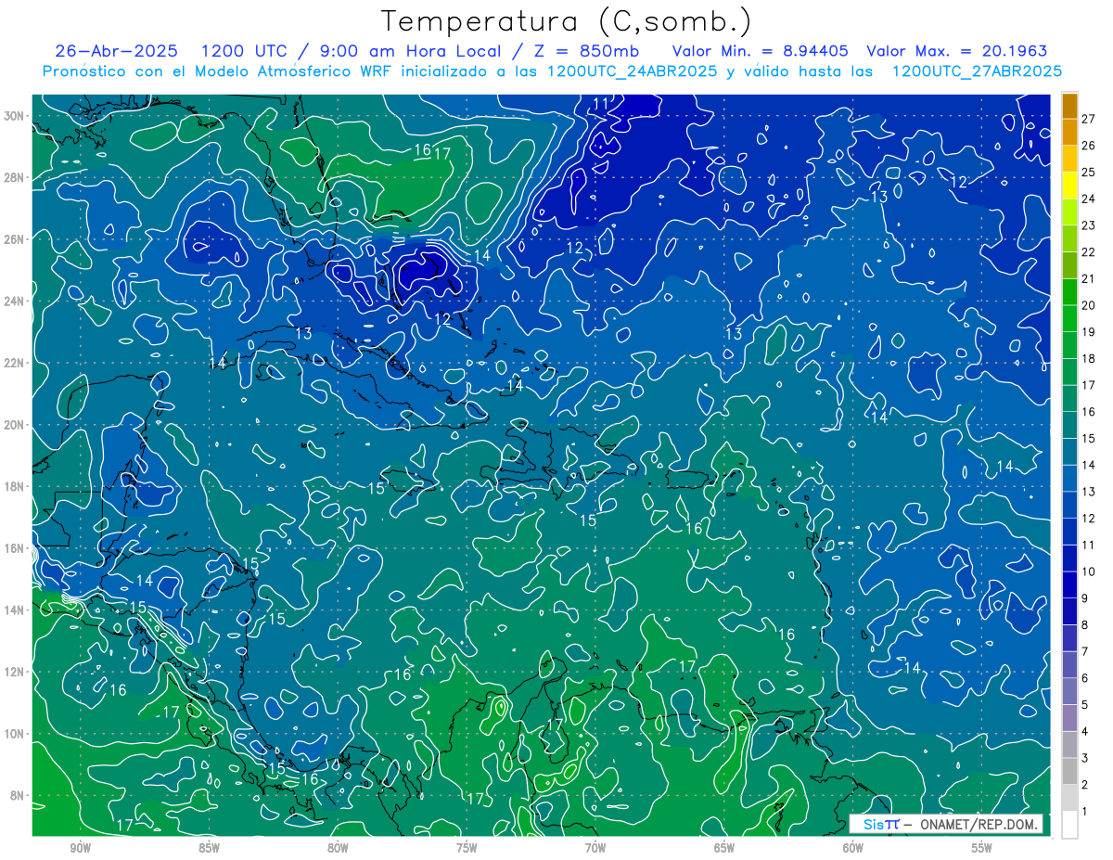Click the 70W longitude axis label
Screen dimensions: 1113x860
click(596, 848)
